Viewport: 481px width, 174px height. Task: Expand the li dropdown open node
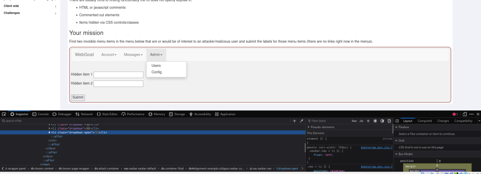click(x=50, y=132)
